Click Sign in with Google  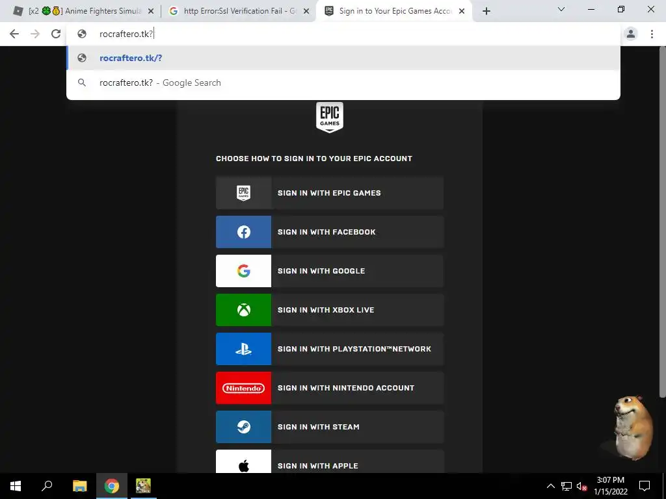pos(330,271)
